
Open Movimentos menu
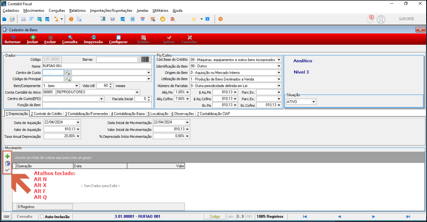click(x=34, y=11)
